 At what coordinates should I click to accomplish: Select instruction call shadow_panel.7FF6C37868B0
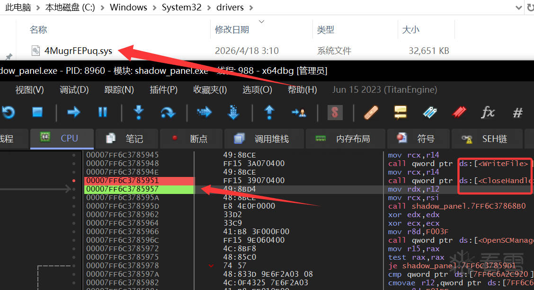457,206
